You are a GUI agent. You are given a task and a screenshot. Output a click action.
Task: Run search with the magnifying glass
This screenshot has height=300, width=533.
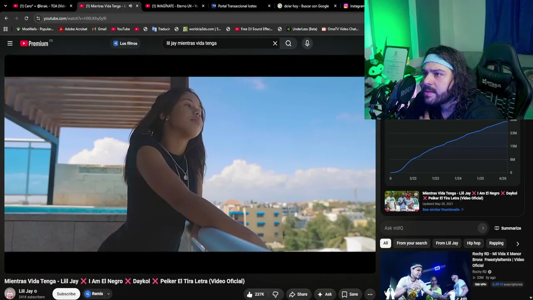tap(288, 43)
